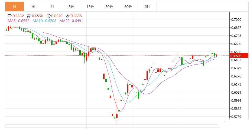
Task: Switch to the 4时 timeframe tab
Action: coord(147,7)
